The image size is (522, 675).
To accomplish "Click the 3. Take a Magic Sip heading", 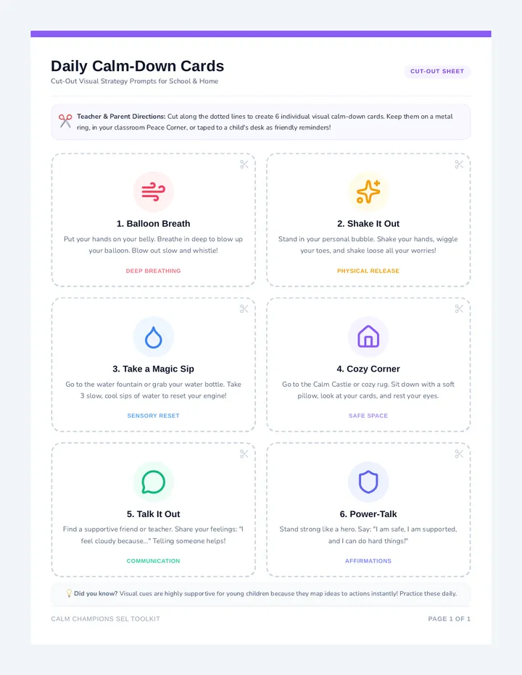I will point(154,369).
